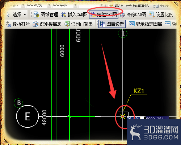Screen dimensions: 181x145
Task: Open the CAD识别 dropdown arrow
Action: 49,5
